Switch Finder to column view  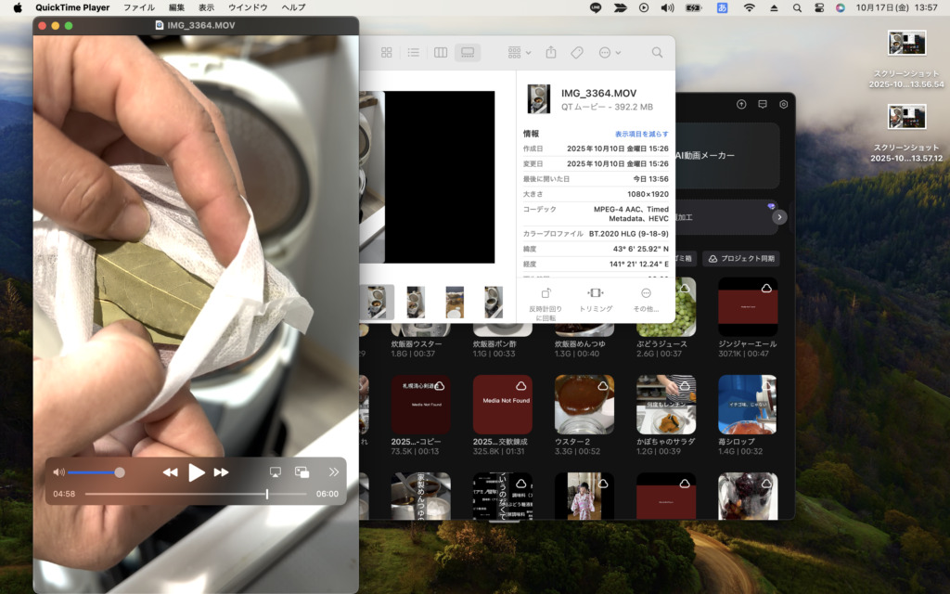pos(441,53)
